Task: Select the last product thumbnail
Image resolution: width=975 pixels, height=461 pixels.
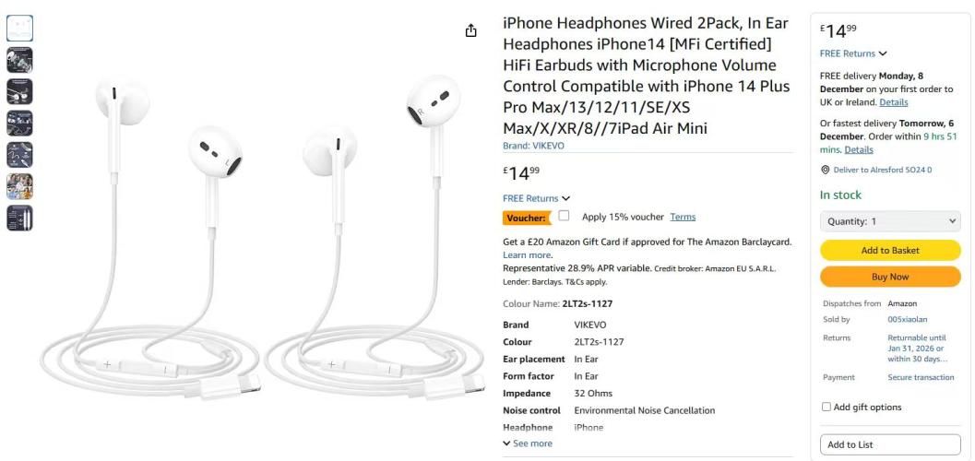Action: click(20, 219)
